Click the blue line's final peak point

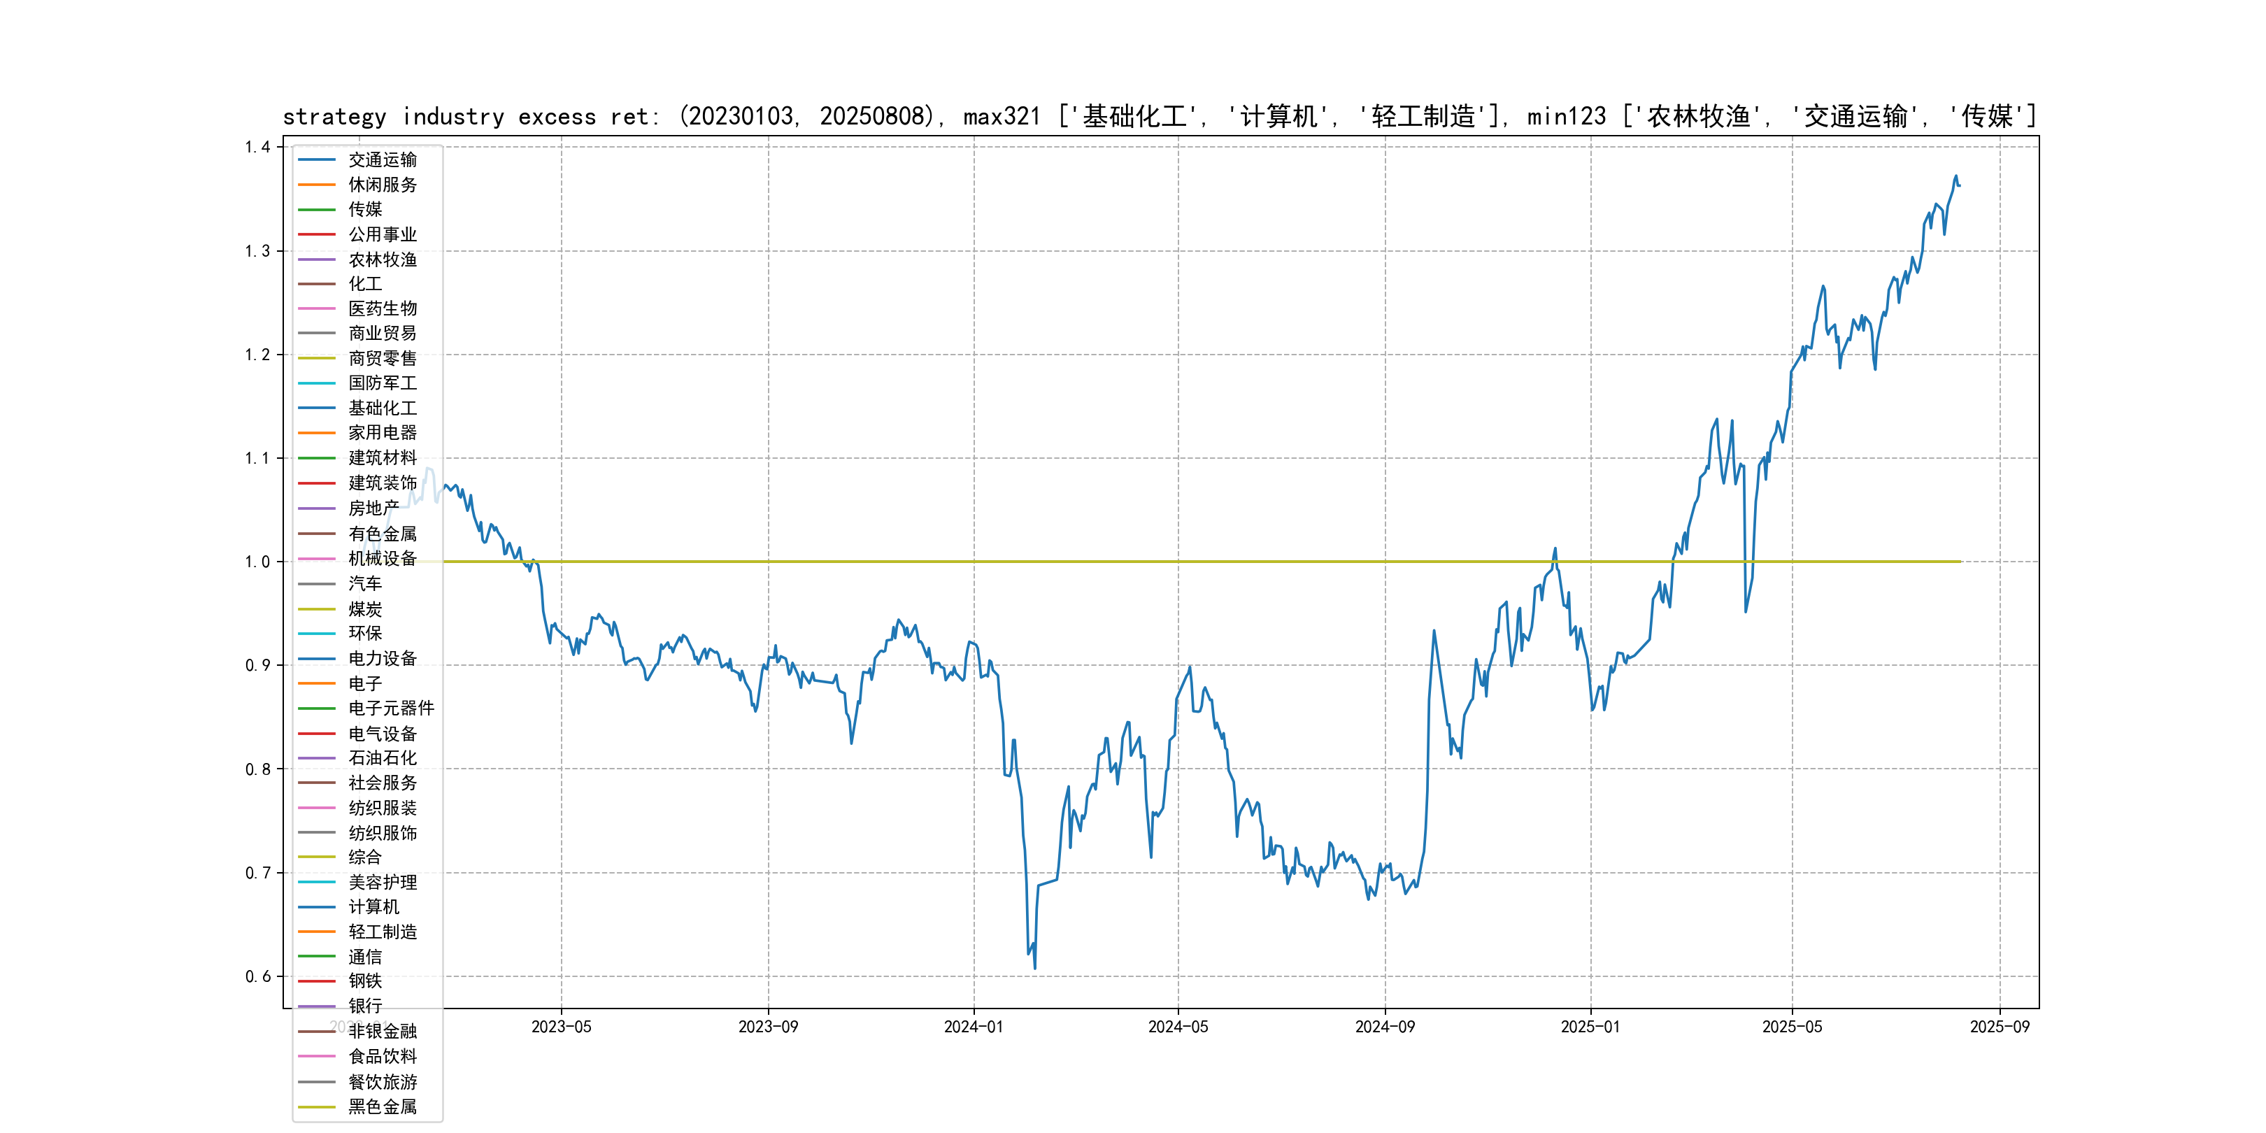click(x=1956, y=177)
